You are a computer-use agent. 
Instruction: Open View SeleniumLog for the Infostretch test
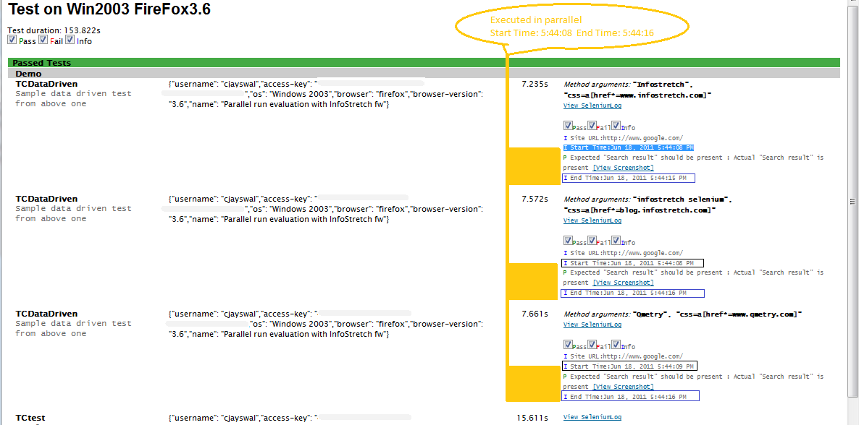click(x=592, y=106)
